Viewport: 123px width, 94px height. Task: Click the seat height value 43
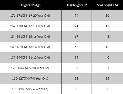point(107,47)
